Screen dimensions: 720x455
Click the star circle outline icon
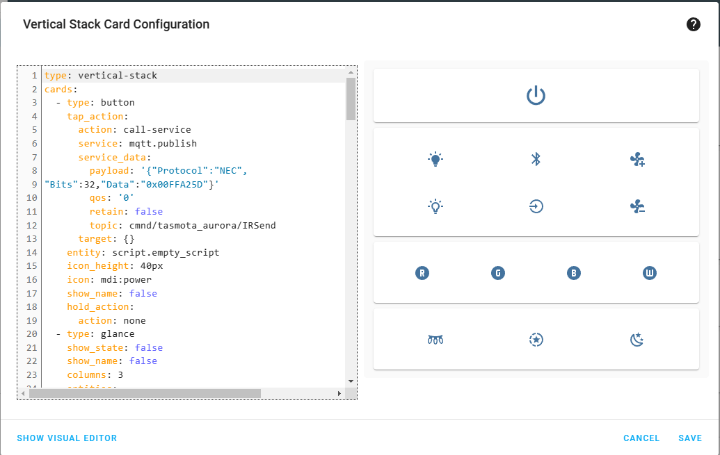point(536,340)
